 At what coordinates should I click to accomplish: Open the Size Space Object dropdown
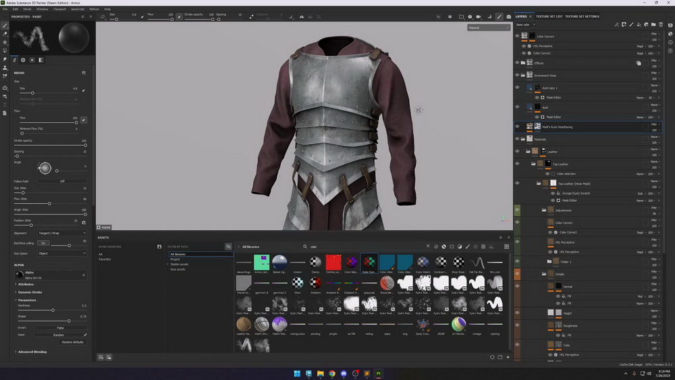pyautogui.click(x=62, y=253)
